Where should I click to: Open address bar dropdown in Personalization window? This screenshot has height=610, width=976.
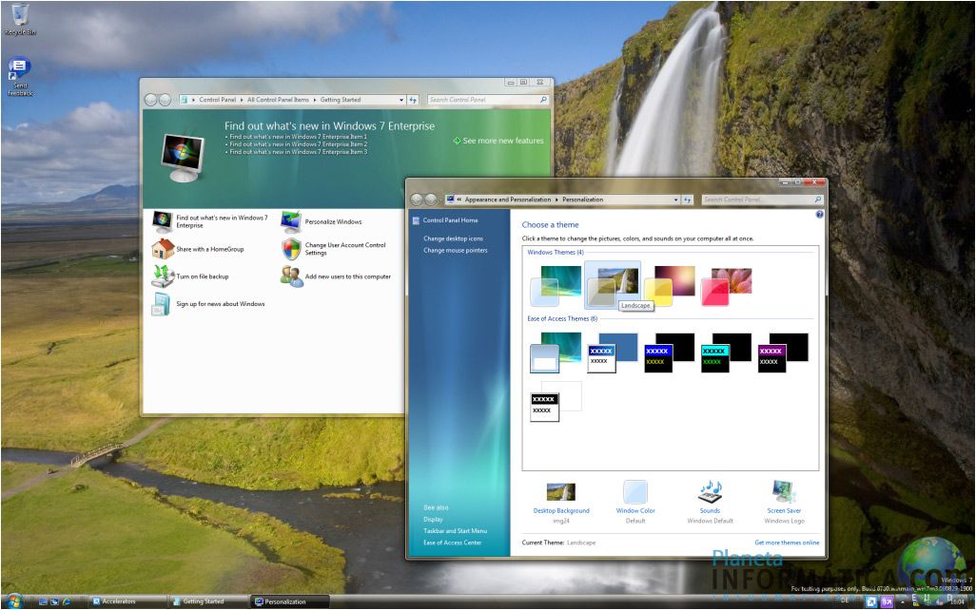point(676,200)
